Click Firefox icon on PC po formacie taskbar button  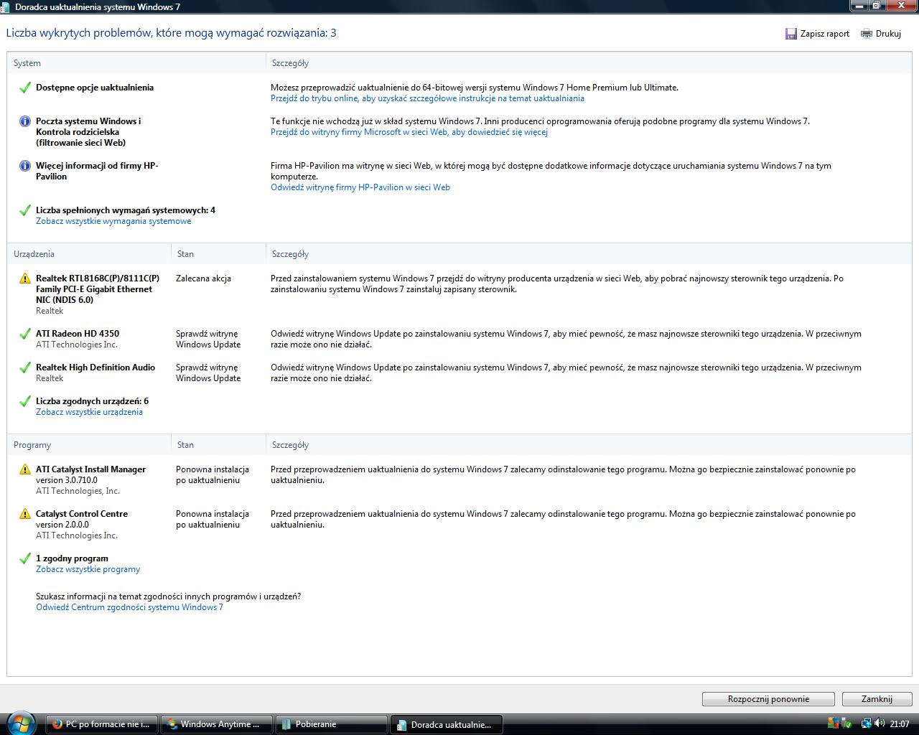tap(57, 724)
